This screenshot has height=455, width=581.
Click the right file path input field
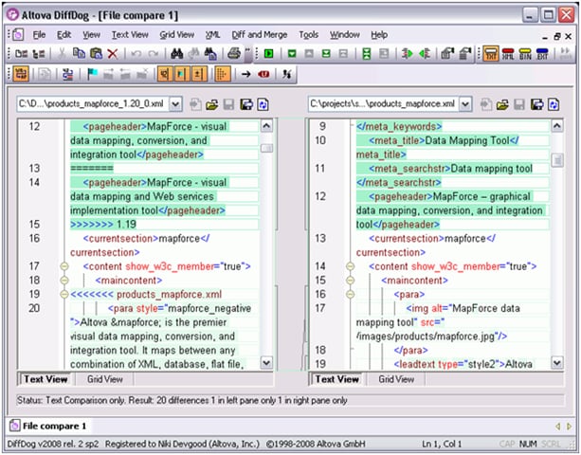click(x=384, y=104)
